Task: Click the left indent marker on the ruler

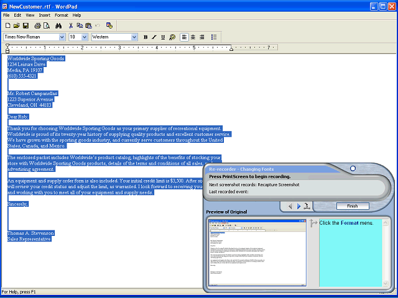Action: click(7, 48)
